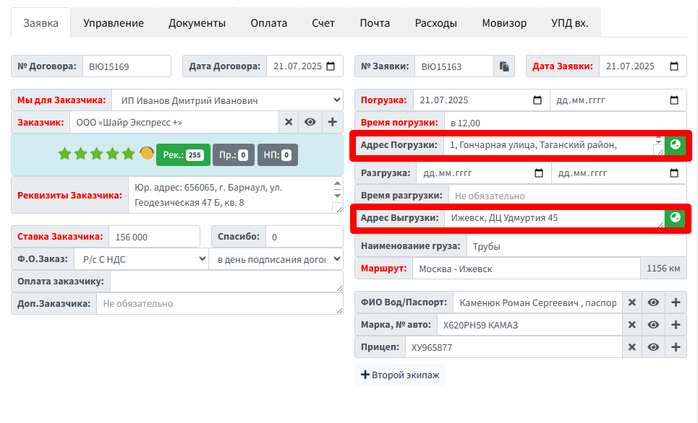Click the green Рек. 255 badge button
698x423 pixels.
(x=183, y=154)
